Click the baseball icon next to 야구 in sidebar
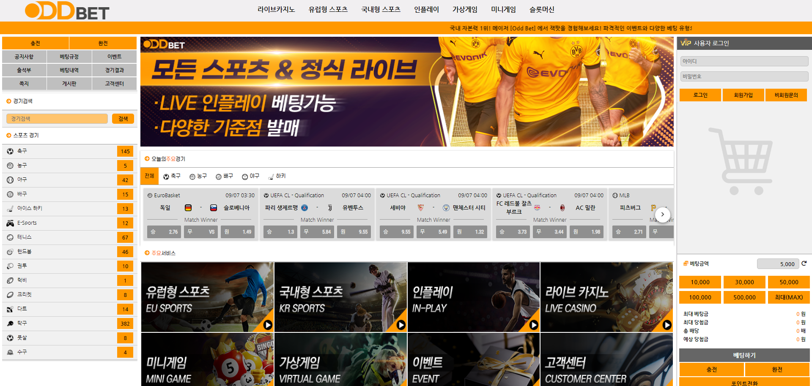 tap(10, 180)
